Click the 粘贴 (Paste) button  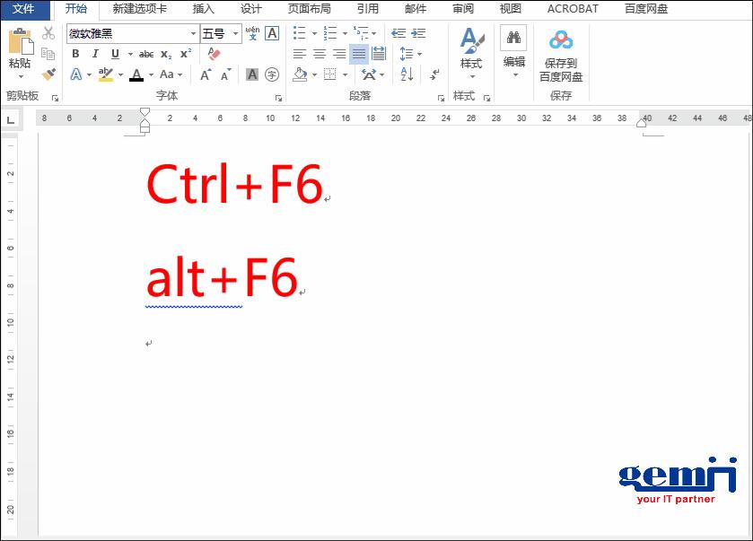pos(20,49)
